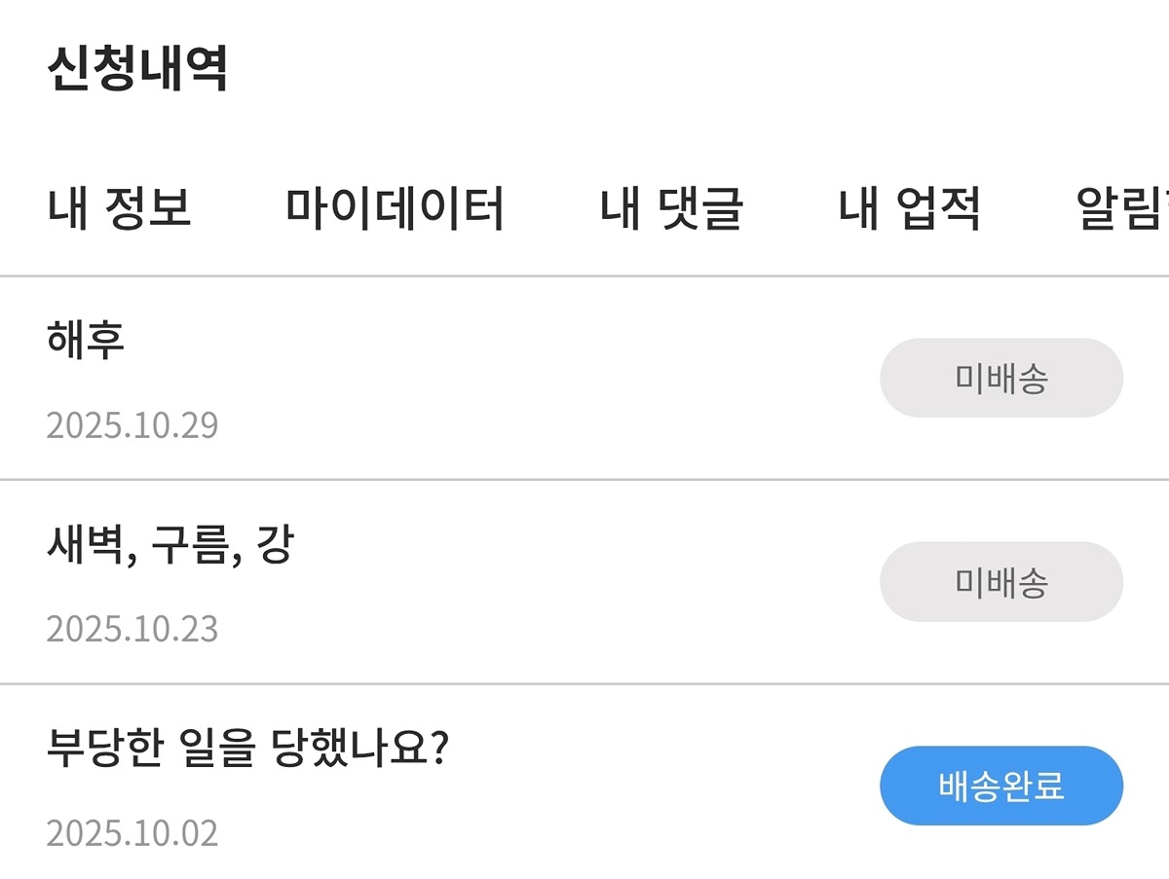Open the 마이데이터 tab

coord(396,208)
